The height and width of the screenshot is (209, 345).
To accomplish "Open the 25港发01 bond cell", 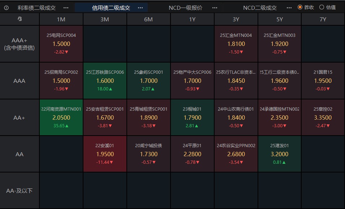I will pos(280,154).
